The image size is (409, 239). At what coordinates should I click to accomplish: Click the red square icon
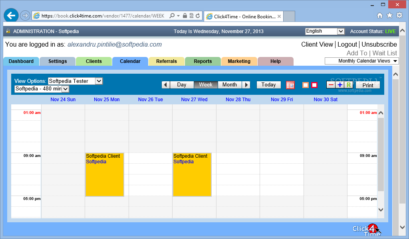coord(314,85)
